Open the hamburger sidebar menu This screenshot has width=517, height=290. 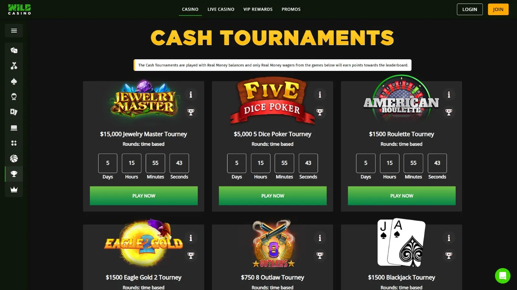tap(14, 31)
